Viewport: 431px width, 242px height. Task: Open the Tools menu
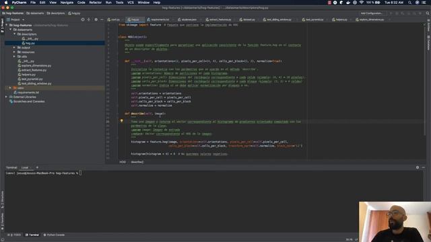coord(119,3)
